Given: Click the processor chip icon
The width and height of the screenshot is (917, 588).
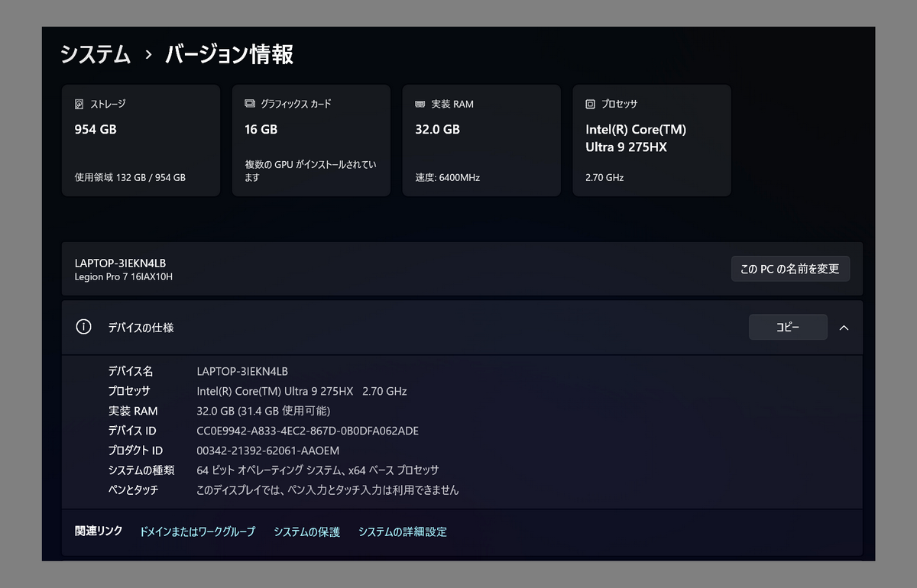Looking at the screenshot, I should tap(591, 104).
